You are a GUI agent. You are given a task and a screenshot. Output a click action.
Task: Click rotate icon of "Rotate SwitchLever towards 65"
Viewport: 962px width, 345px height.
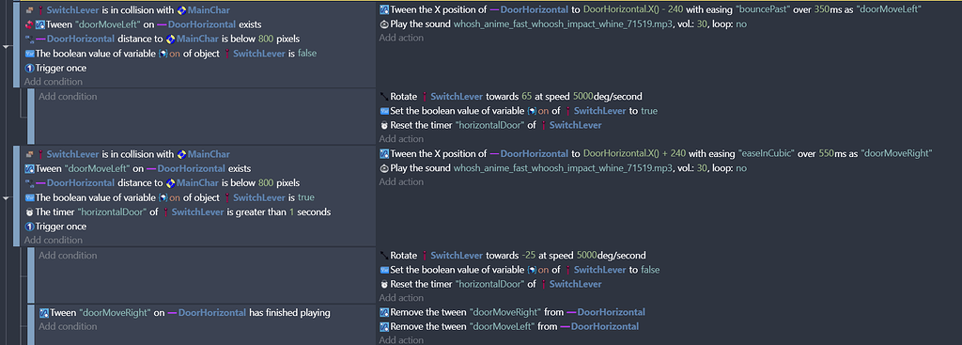tap(384, 97)
